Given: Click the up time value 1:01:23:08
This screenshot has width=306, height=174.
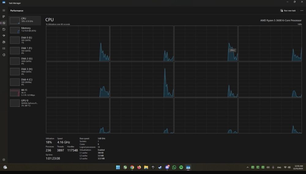Looking at the screenshot, I should click(53, 158).
